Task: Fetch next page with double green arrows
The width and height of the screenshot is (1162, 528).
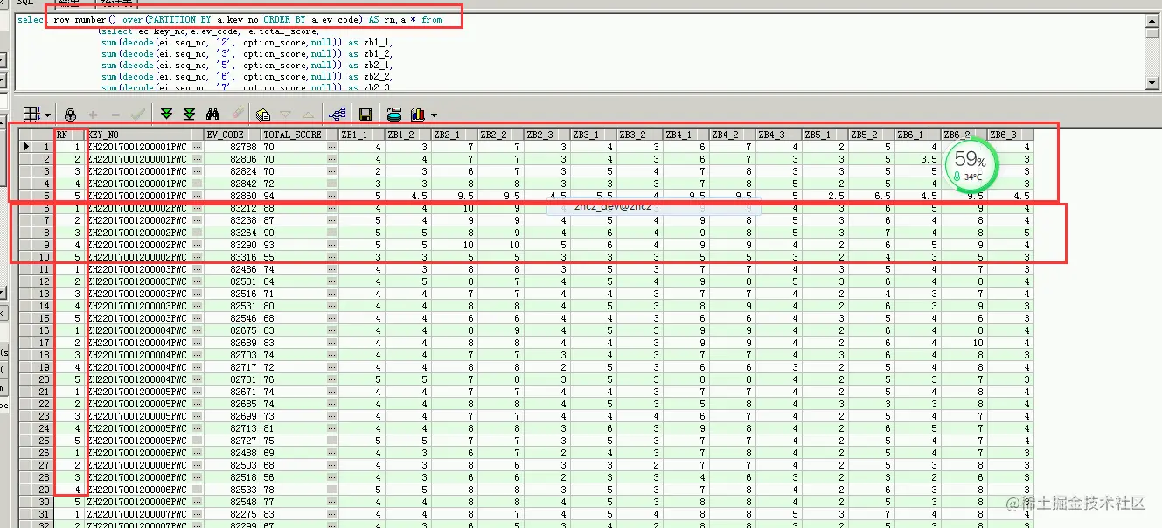Action: point(166,114)
